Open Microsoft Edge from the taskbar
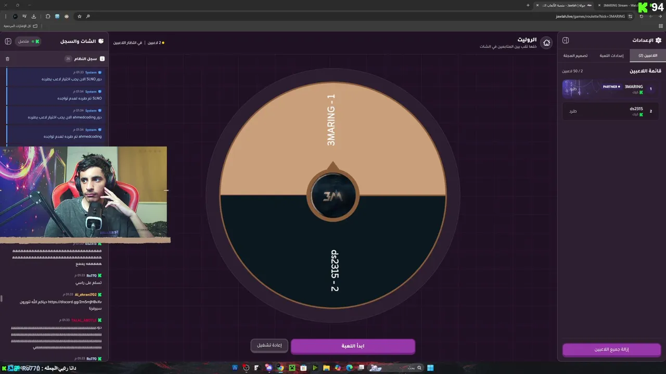The height and width of the screenshot is (374, 666). 349,368
